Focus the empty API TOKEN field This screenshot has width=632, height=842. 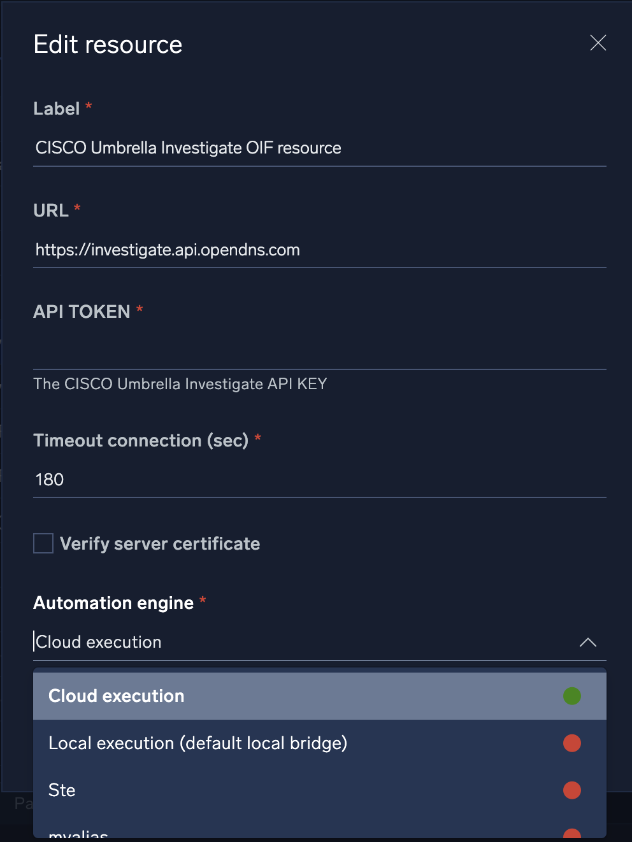319,351
